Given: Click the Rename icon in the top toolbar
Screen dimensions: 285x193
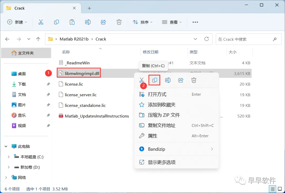Looking at the screenshot, I should (88, 22).
